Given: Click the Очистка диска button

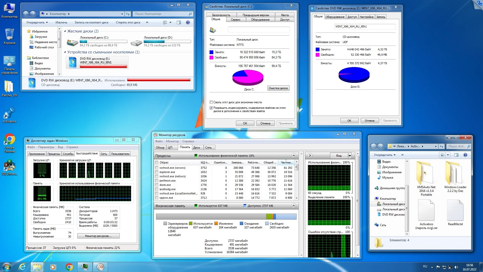Looking at the screenshot, I should (278, 88).
